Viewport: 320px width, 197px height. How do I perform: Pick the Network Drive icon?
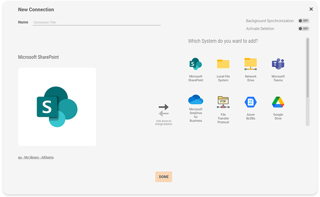(x=250, y=64)
